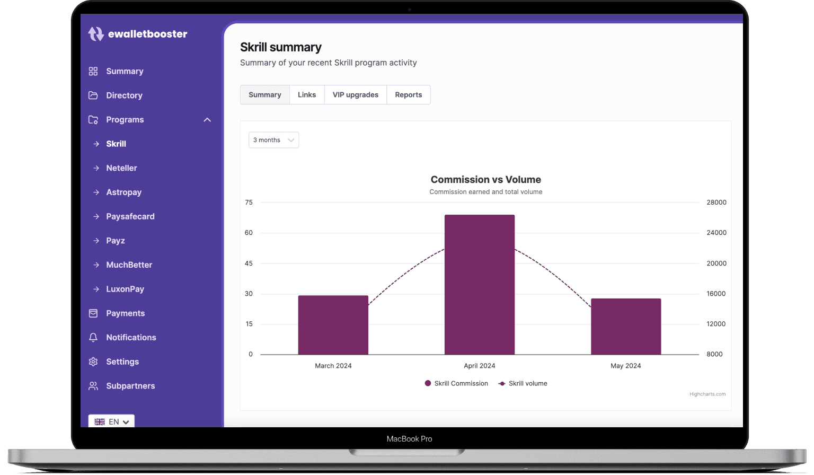814x475 pixels.
Task: Click the arrow icon beside MuchBetter
Action: click(x=96, y=265)
